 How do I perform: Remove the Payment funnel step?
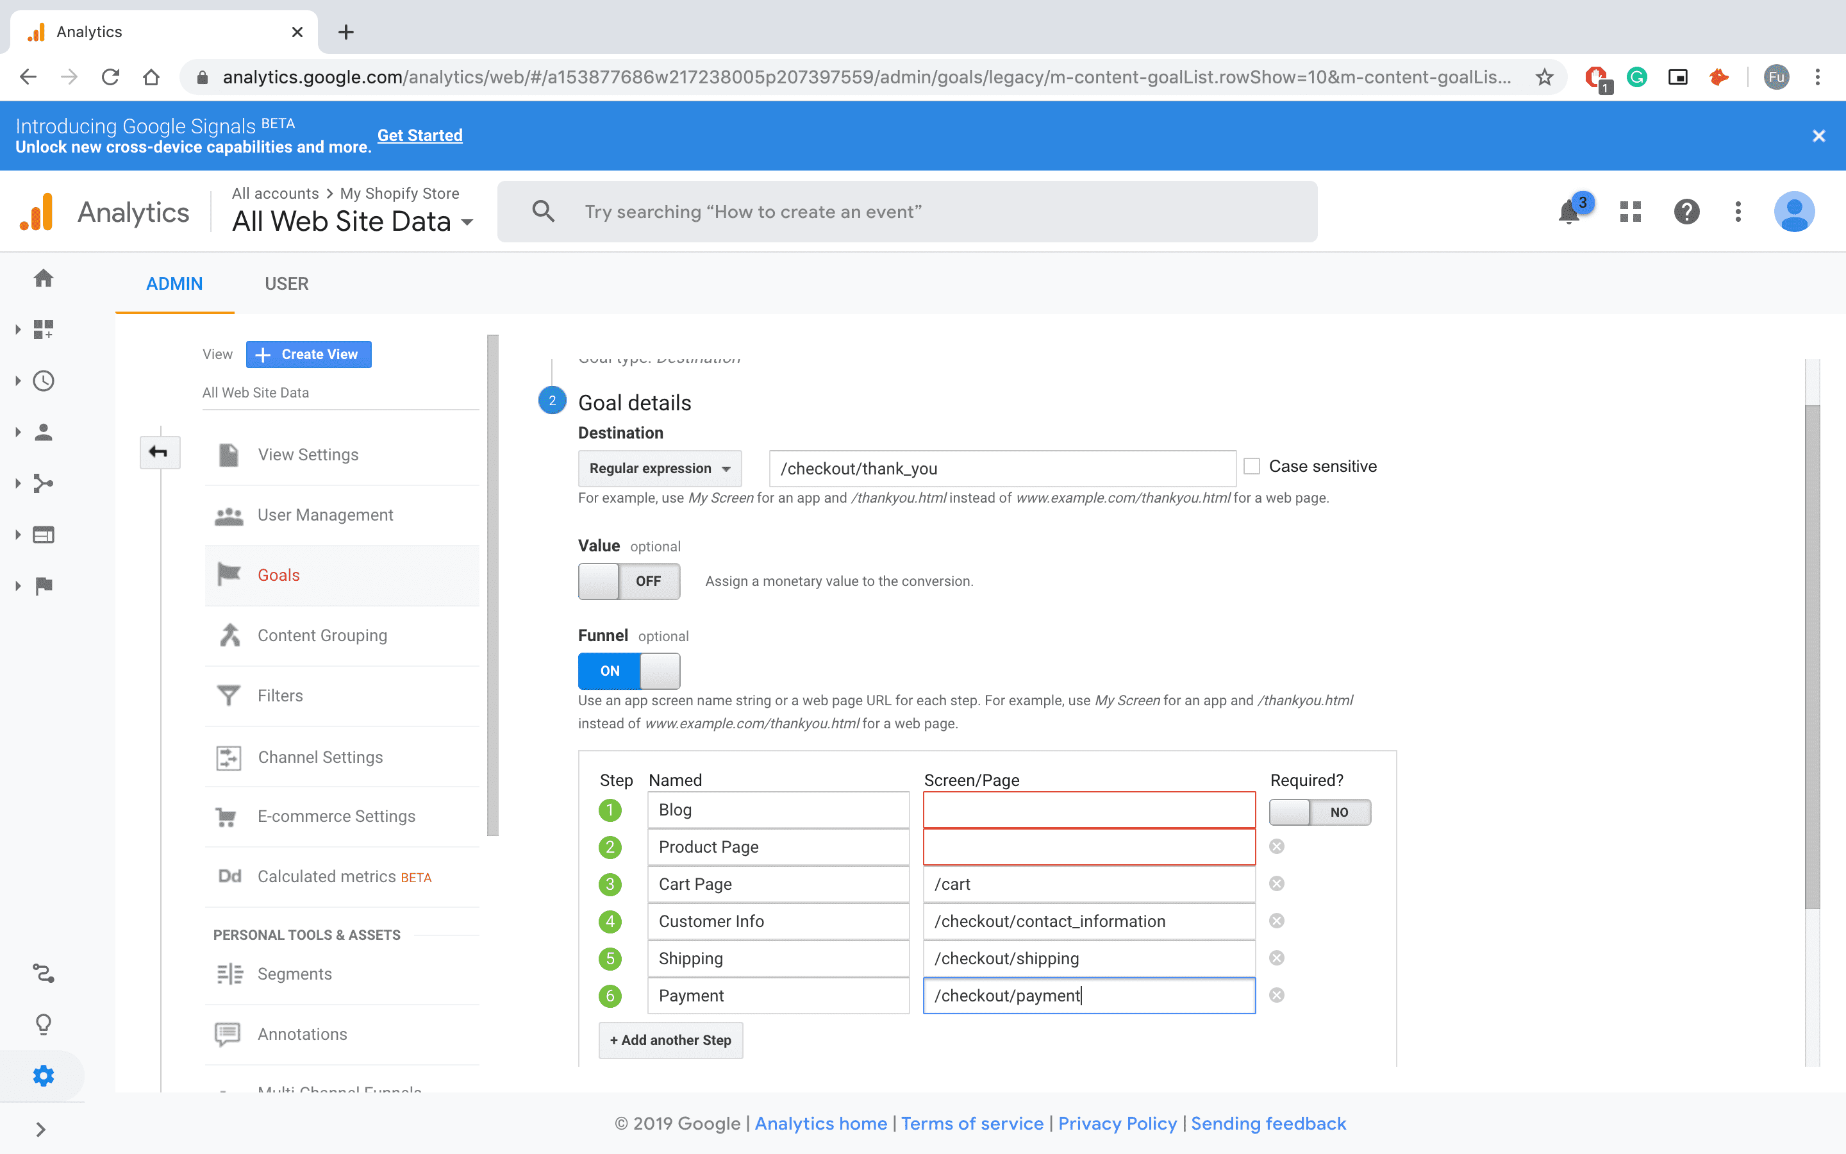(x=1276, y=995)
